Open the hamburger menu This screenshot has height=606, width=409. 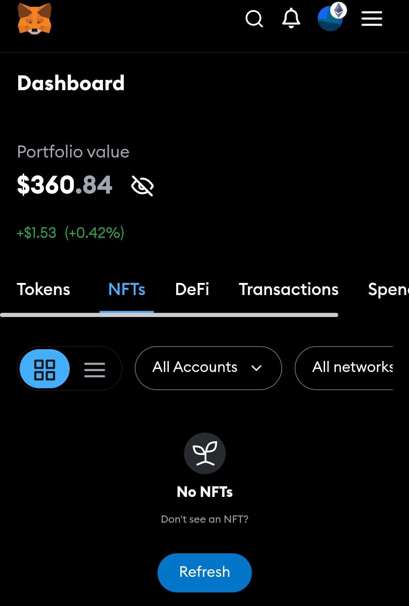(372, 19)
